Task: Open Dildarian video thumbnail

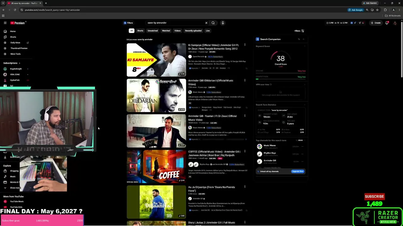Action: (x=156, y=95)
